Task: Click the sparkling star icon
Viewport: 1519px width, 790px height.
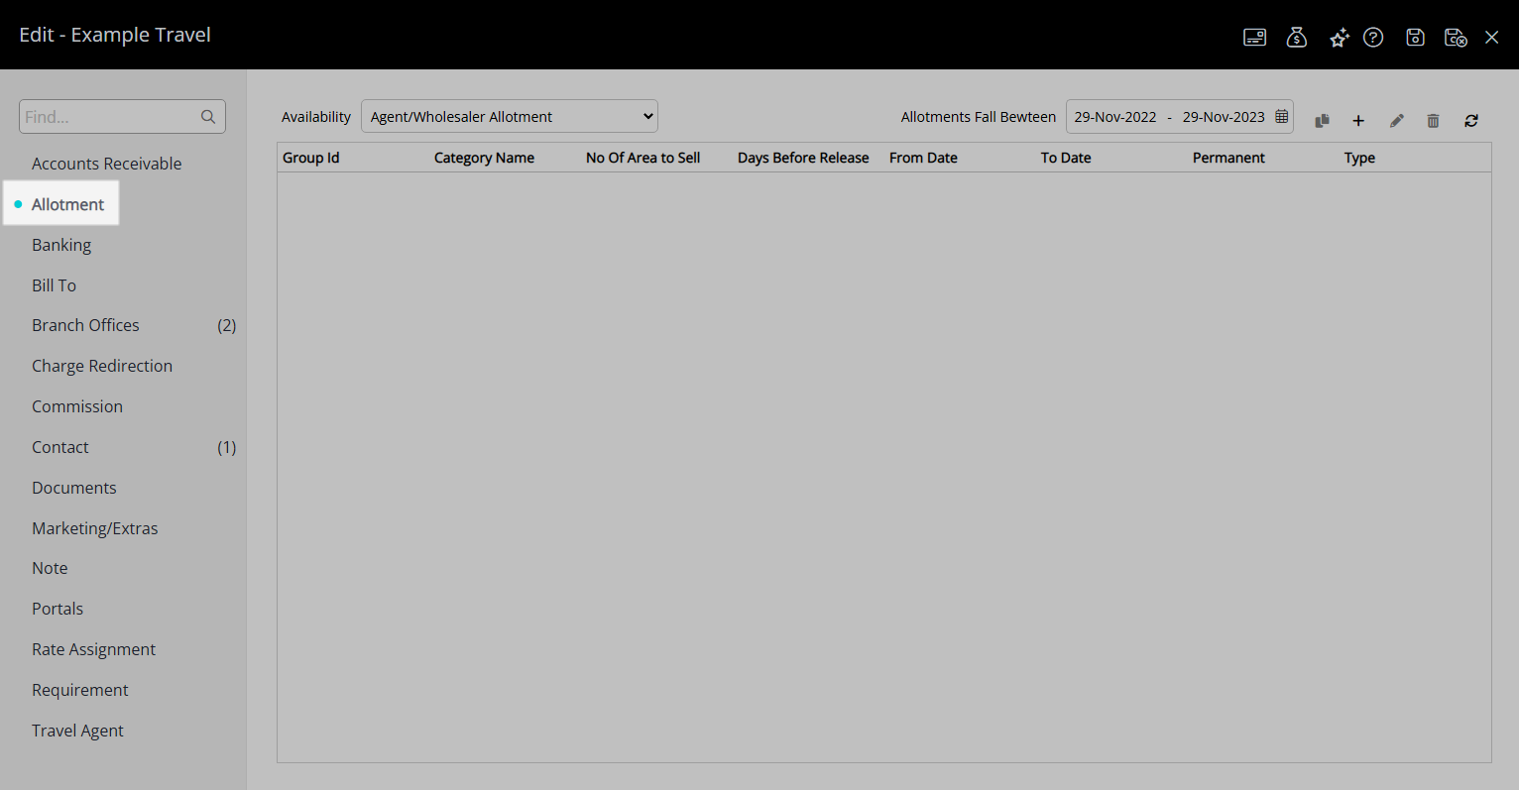Action: tap(1340, 38)
